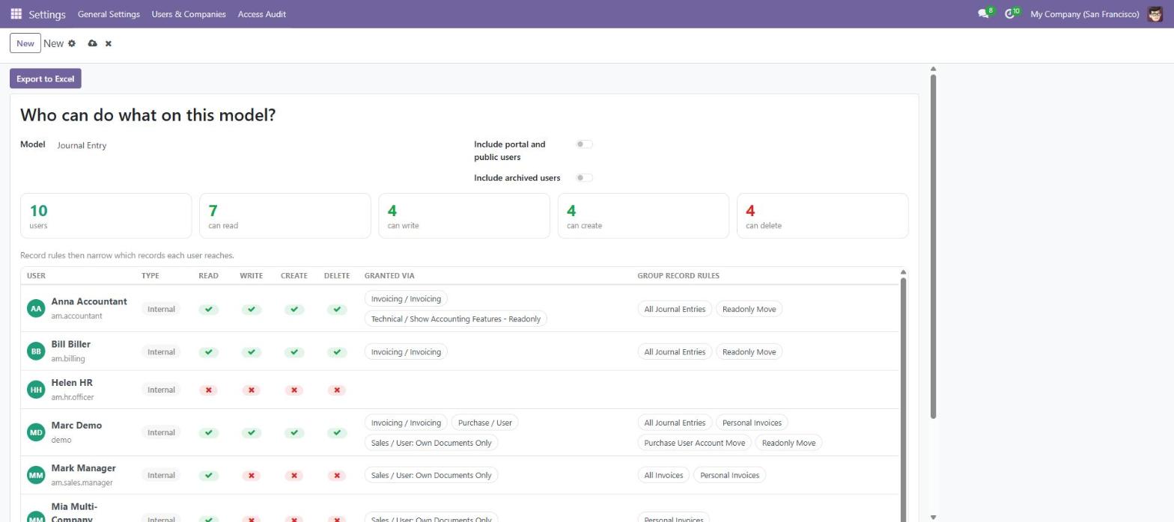Click Anna Accountant's green Read checkmark
Screen dimensions: 1174x522
209,309
